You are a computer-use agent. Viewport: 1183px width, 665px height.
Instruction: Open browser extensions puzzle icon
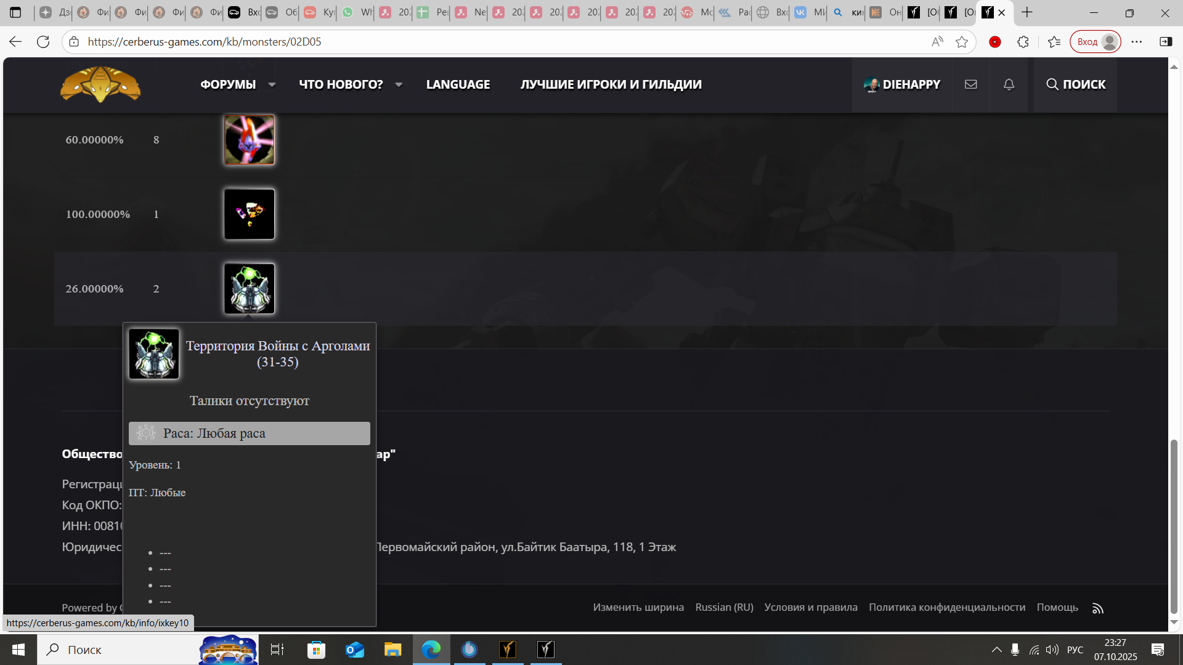tap(1023, 42)
